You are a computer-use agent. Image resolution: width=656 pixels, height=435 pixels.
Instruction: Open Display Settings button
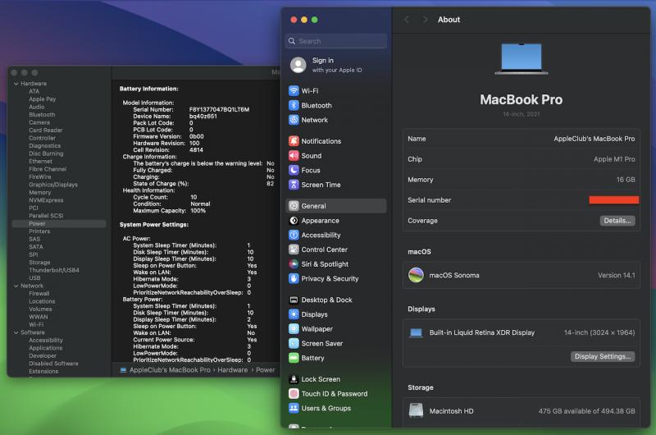pyautogui.click(x=603, y=356)
